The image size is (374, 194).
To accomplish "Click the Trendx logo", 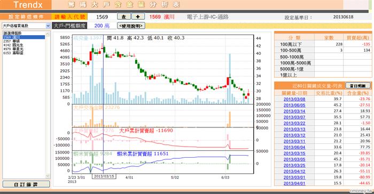I will point(28,4).
